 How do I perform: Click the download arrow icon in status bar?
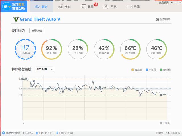point(57,133)
